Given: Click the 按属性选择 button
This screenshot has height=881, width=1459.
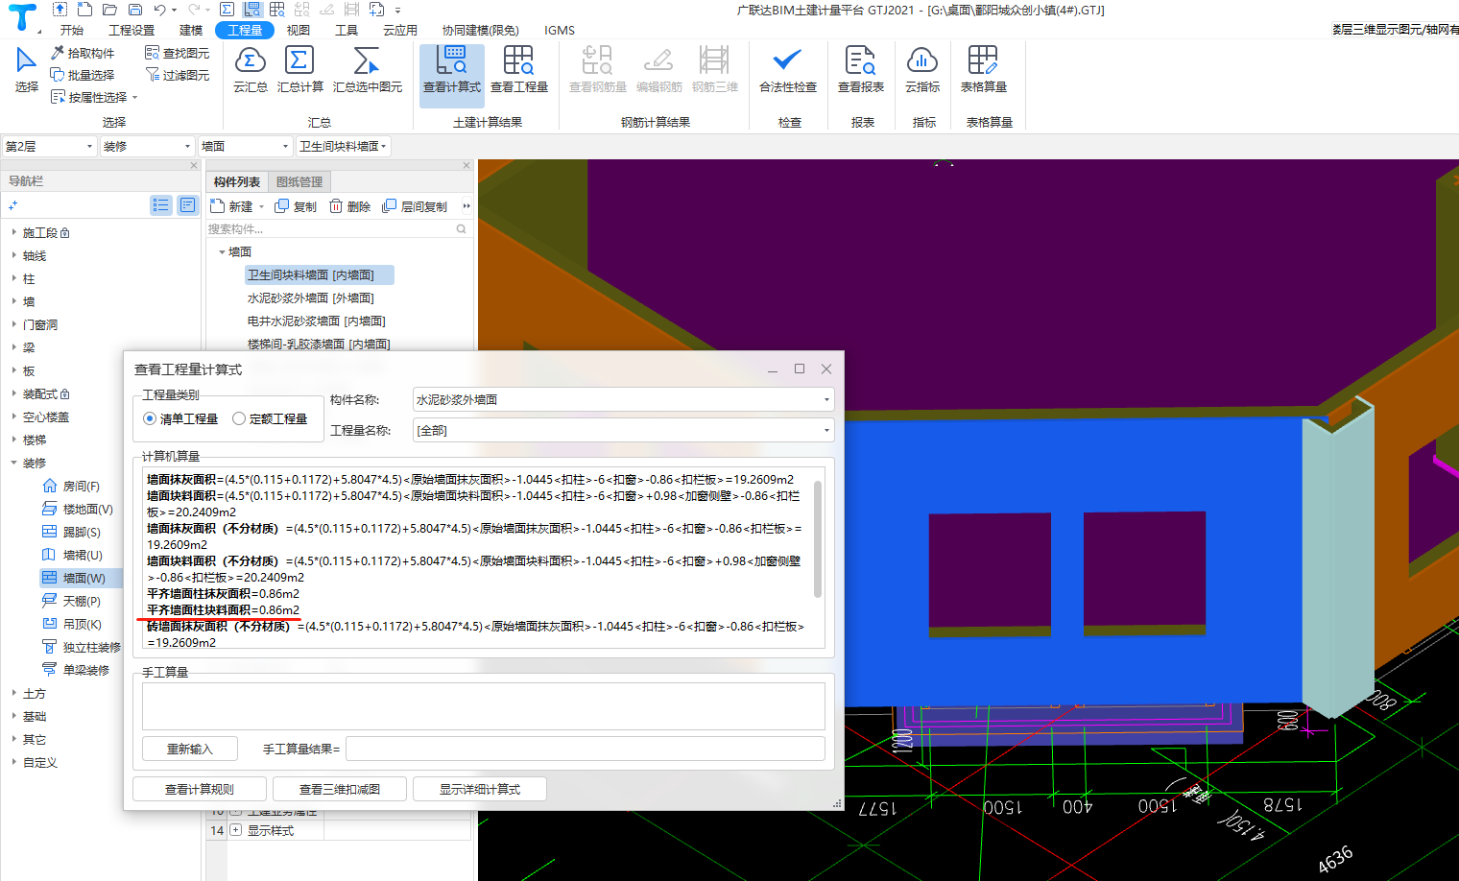Looking at the screenshot, I should (93, 97).
